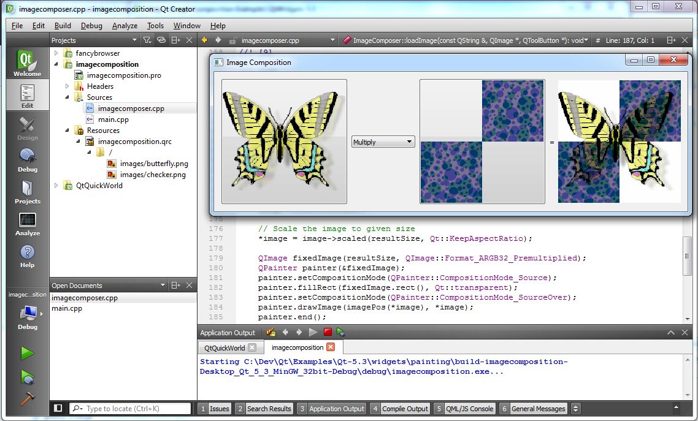Image resolution: width=698 pixels, height=421 pixels.
Task: Expand the QtQuickWorld project
Action: coord(56,186)
